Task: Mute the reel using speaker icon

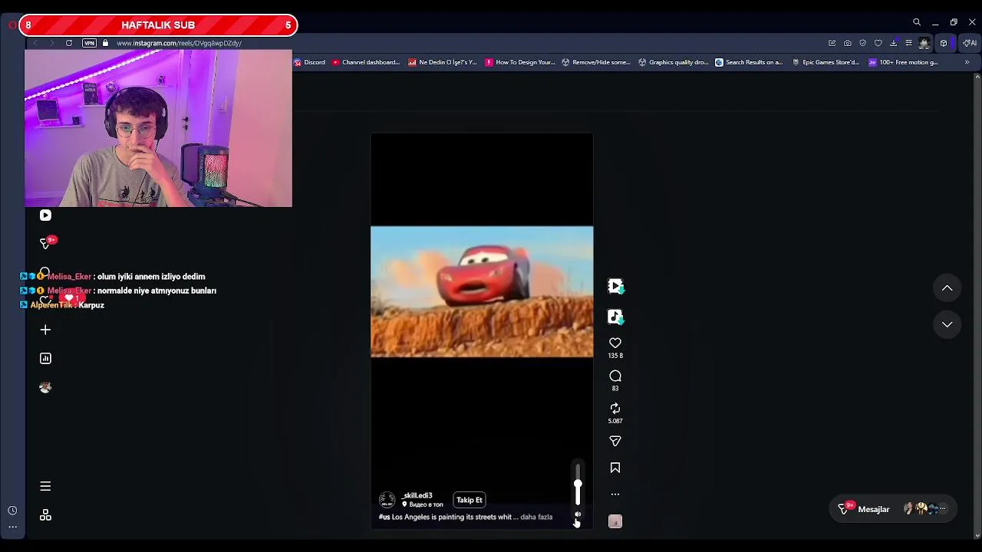Action: pyautogui.click(x=578, y=515)
